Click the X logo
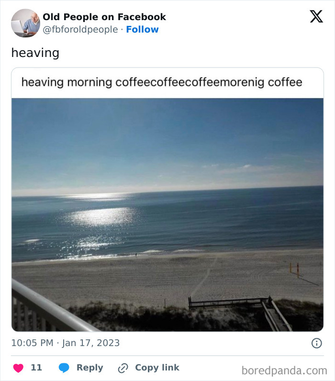The image size is (335, 381). (316, 17)
